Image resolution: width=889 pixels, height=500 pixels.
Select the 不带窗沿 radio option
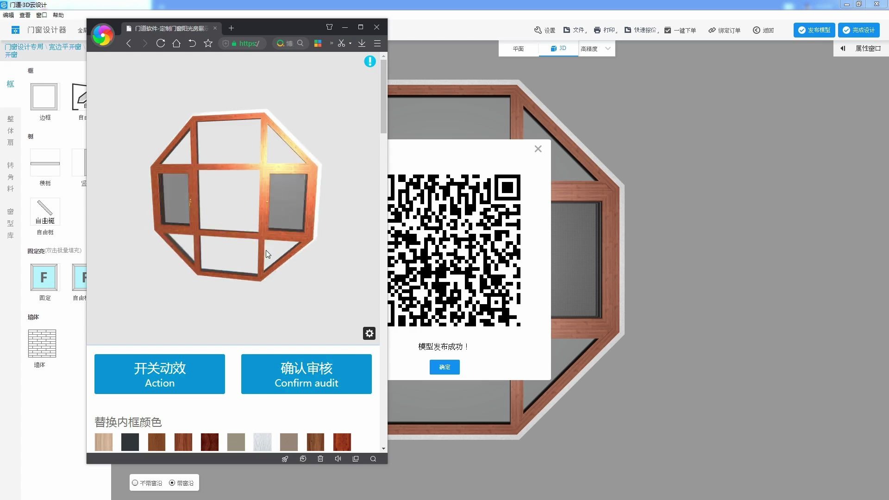(135, 483)
